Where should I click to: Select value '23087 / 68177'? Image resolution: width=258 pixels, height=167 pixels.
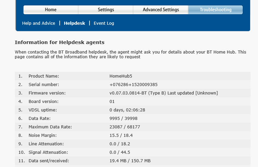point(125,127)
